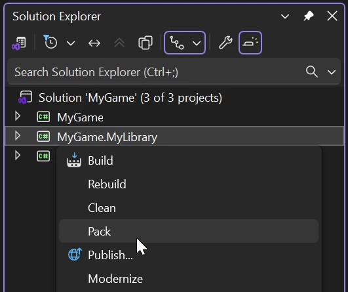Click the search magnifier icon
The width and height of the screenshot is (348, 292).
pos(312,72)
